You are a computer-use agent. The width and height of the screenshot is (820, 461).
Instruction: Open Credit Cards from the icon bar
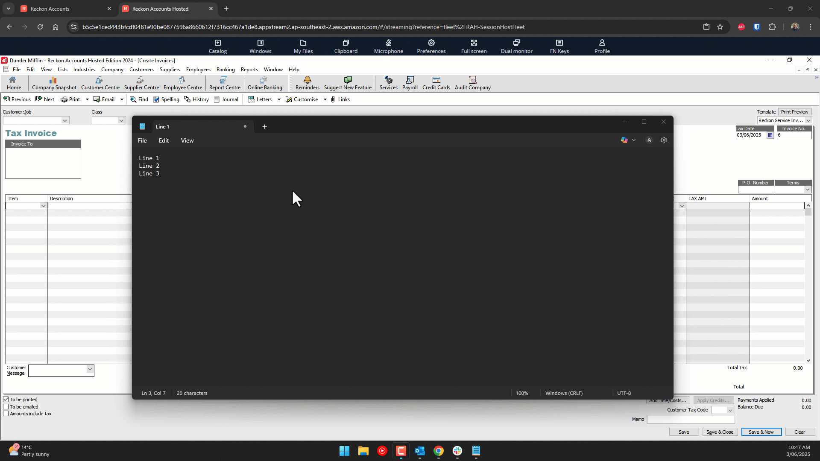coord(436,83)
